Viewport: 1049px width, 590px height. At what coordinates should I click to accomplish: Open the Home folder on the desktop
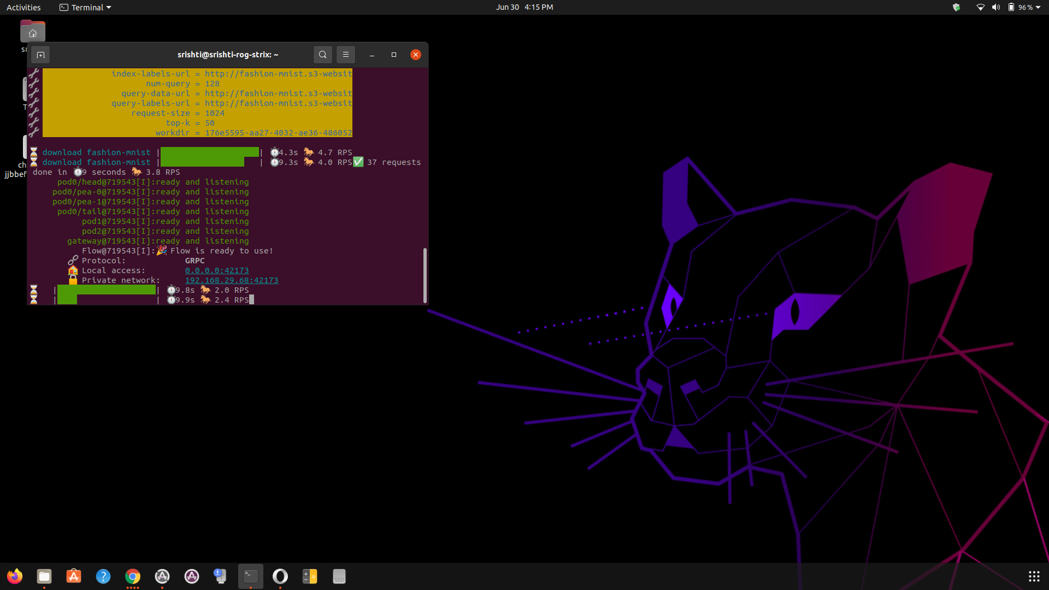click(x=33, y=33)
